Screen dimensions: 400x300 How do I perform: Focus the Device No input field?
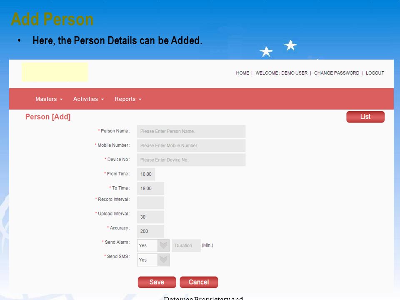(191, 160)
